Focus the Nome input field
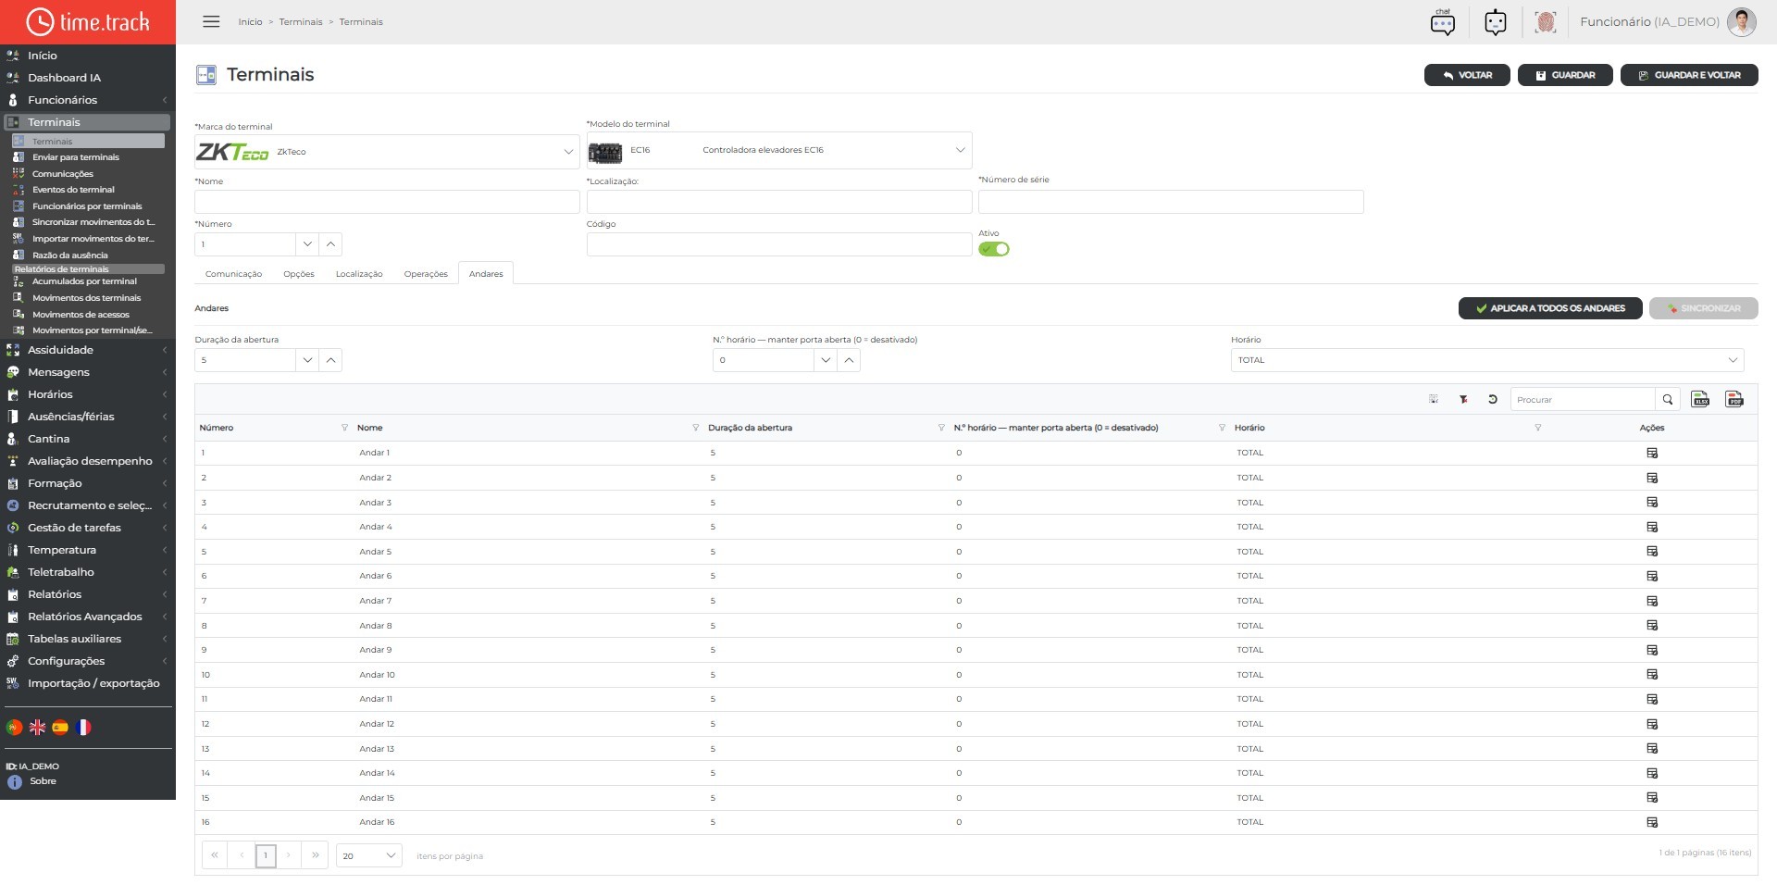 point(387,202)
